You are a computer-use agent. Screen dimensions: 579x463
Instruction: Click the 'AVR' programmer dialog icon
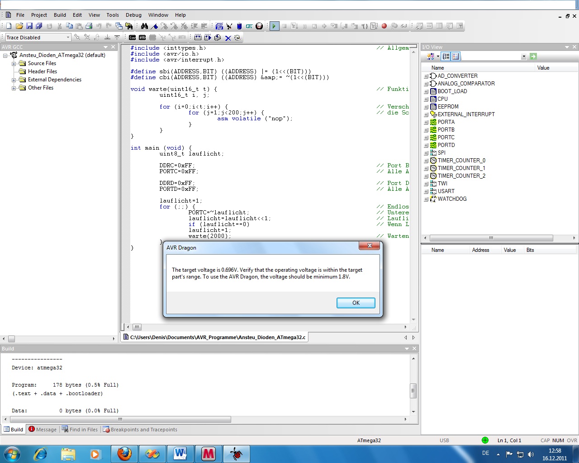(x=142, y=38)
